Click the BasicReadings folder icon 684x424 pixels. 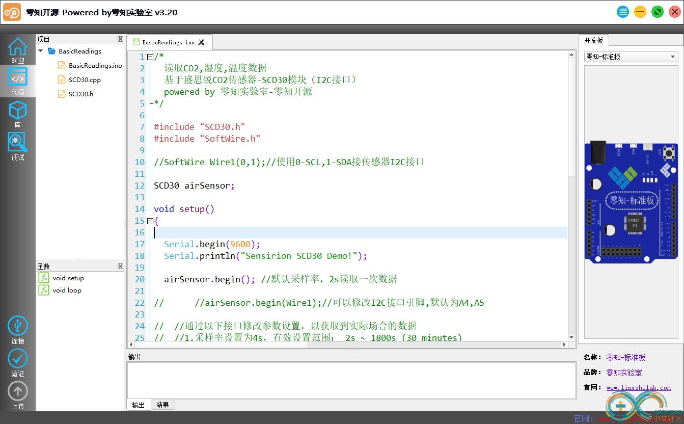tap(51, 51)
